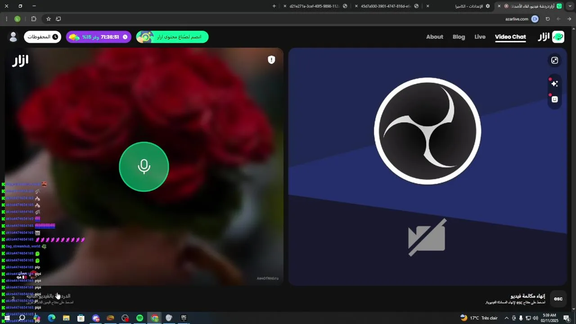Image resolution: width=576 pixels, height=324 pixels.
Task: Go to the Live page
Action: click(x=480, y=37)
